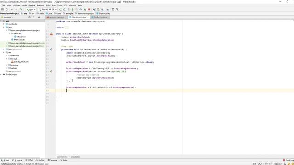Start debugging with the green bug icon

tap(73, 9)
